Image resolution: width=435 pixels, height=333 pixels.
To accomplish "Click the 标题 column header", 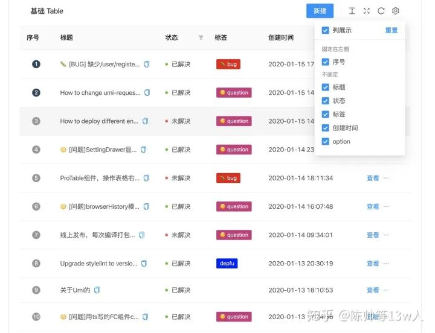I will point(66,37).
